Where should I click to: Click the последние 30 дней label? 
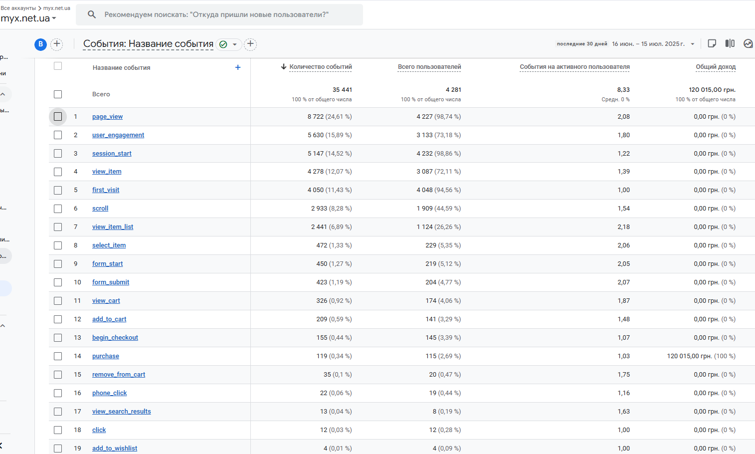pyautogui.click(x=582, y=44)
